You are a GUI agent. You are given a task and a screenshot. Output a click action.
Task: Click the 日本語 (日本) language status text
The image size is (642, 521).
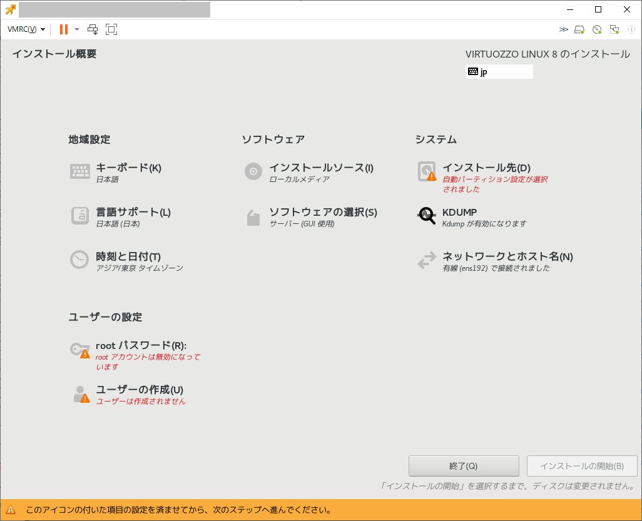pyautogui.click(x=118, y=224)
